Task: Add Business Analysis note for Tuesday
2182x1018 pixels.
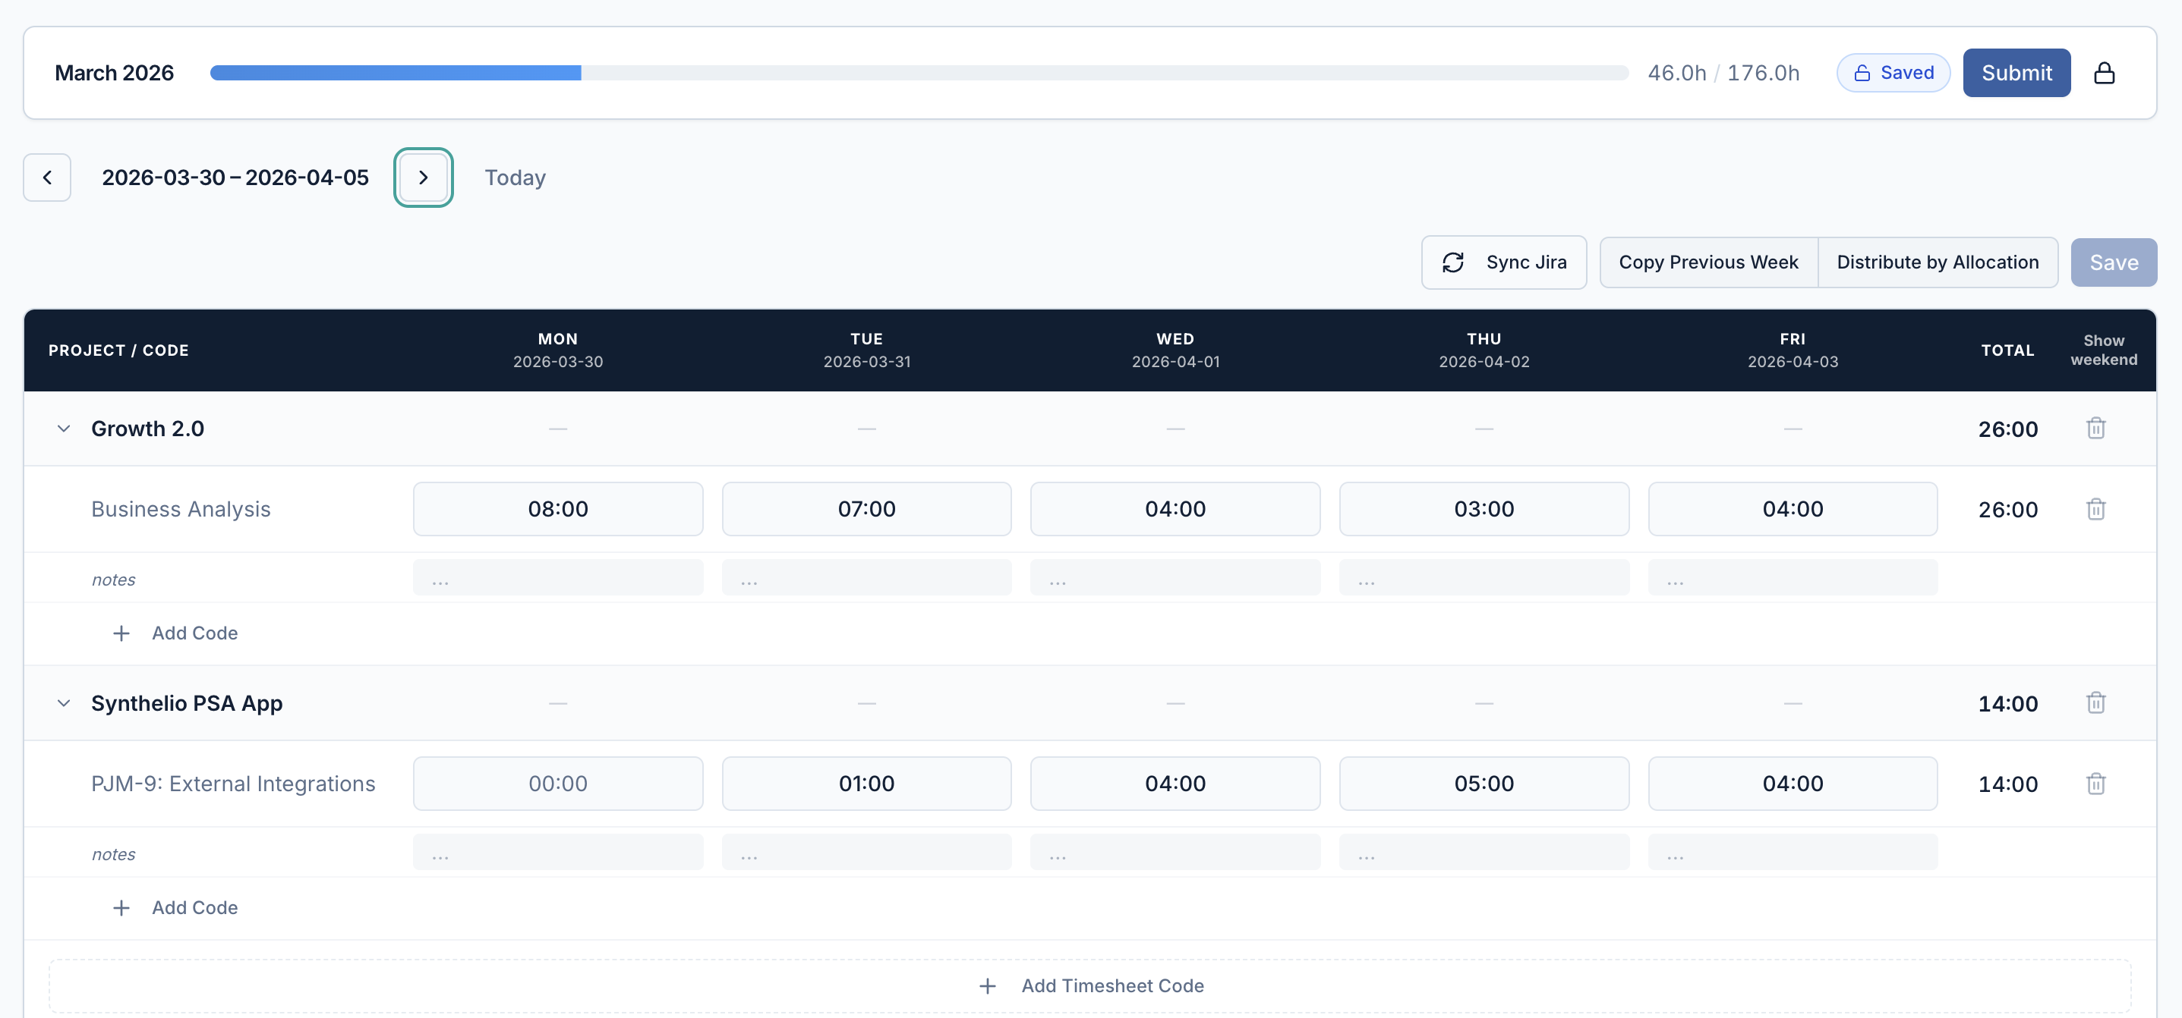Action: tap(866, 577)
